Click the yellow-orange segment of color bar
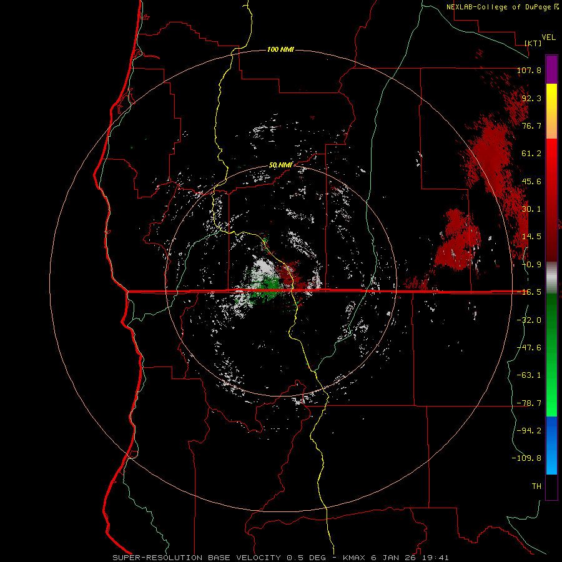The height and width of the screenshot is (562, 562). pos(551,111)
